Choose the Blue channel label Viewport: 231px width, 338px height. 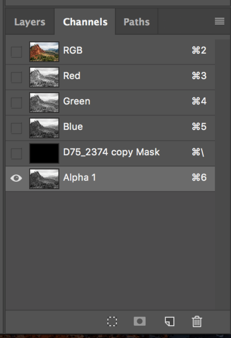[x=73, y=127]
